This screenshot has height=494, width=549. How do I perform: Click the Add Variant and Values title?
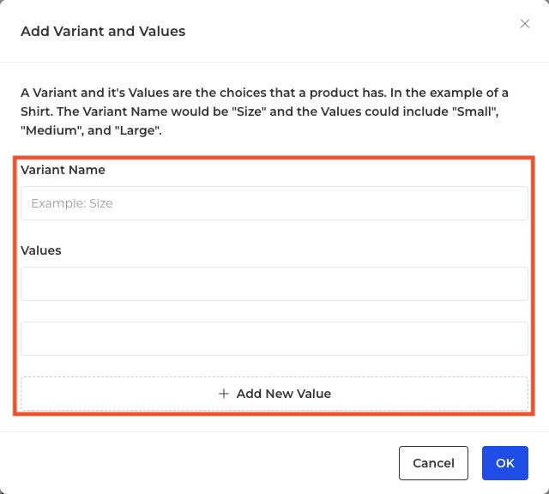(x=103, y=31)
